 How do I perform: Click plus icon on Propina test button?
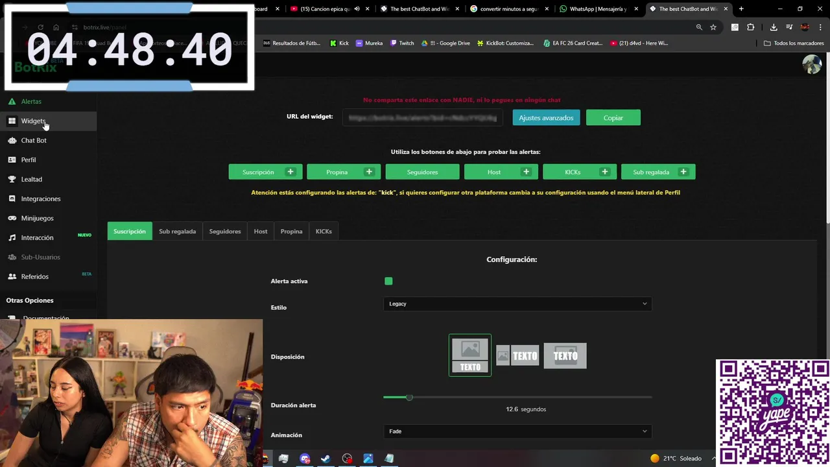coord(369,172)
